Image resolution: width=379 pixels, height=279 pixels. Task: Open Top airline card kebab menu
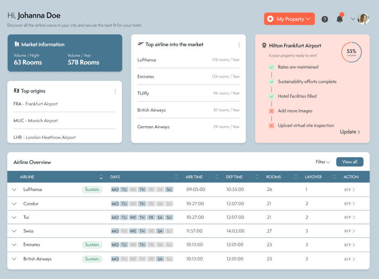coord(239,45)
